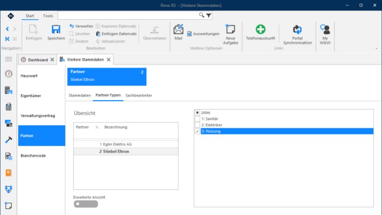Click into the ribbon search field

(x=128, y=15)
